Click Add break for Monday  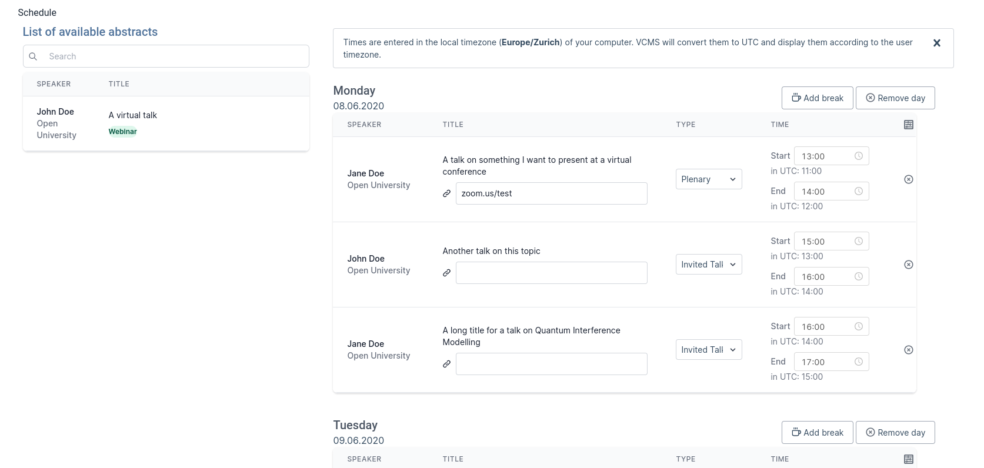click(x=817, y=98)
